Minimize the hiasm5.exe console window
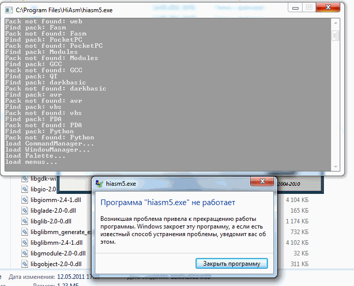 (x=295, y=7)
